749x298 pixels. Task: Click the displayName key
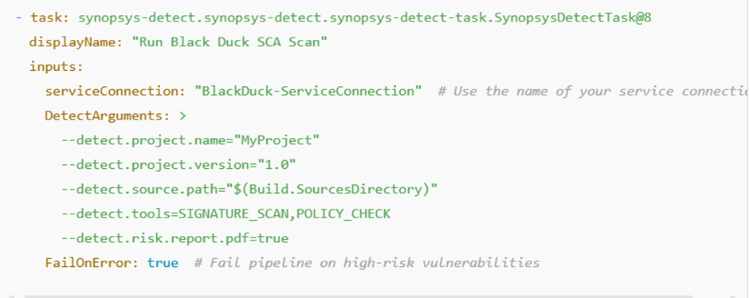[76, 42]
